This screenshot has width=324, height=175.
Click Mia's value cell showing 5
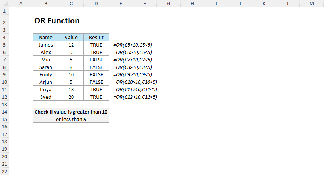pyautogui.click(x=71, y=60)
